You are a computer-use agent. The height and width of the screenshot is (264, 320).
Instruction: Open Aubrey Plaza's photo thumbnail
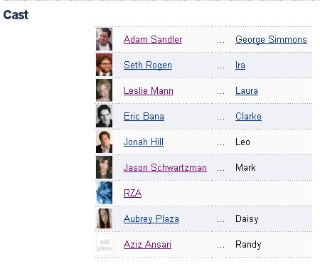click(104, 218)
